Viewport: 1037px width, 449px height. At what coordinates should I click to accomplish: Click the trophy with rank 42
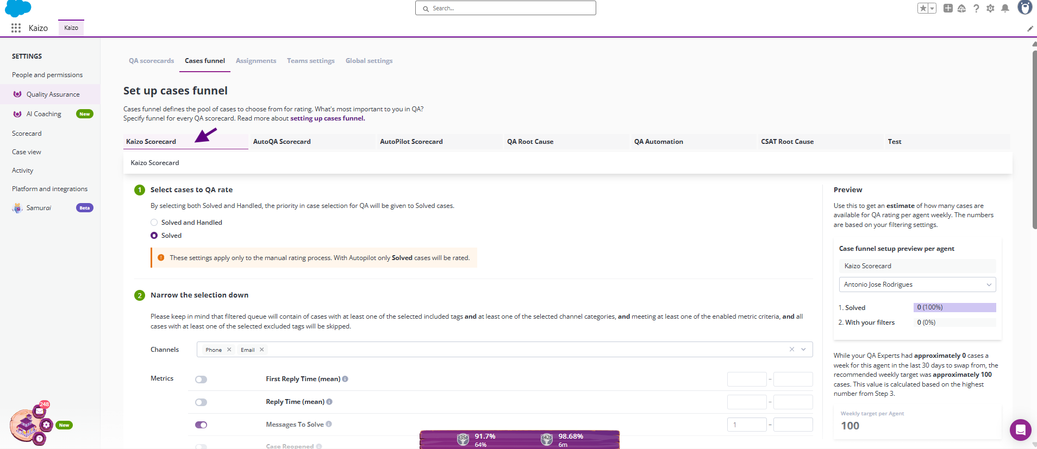pyautogui.click(x=547, y=439)
